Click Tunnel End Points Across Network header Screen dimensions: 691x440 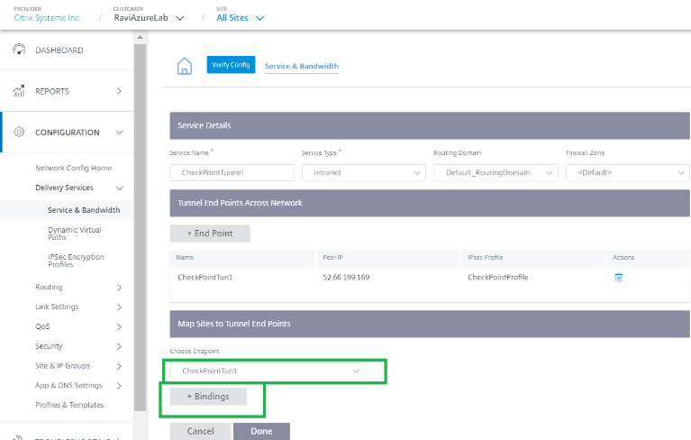tap(430, 203)
